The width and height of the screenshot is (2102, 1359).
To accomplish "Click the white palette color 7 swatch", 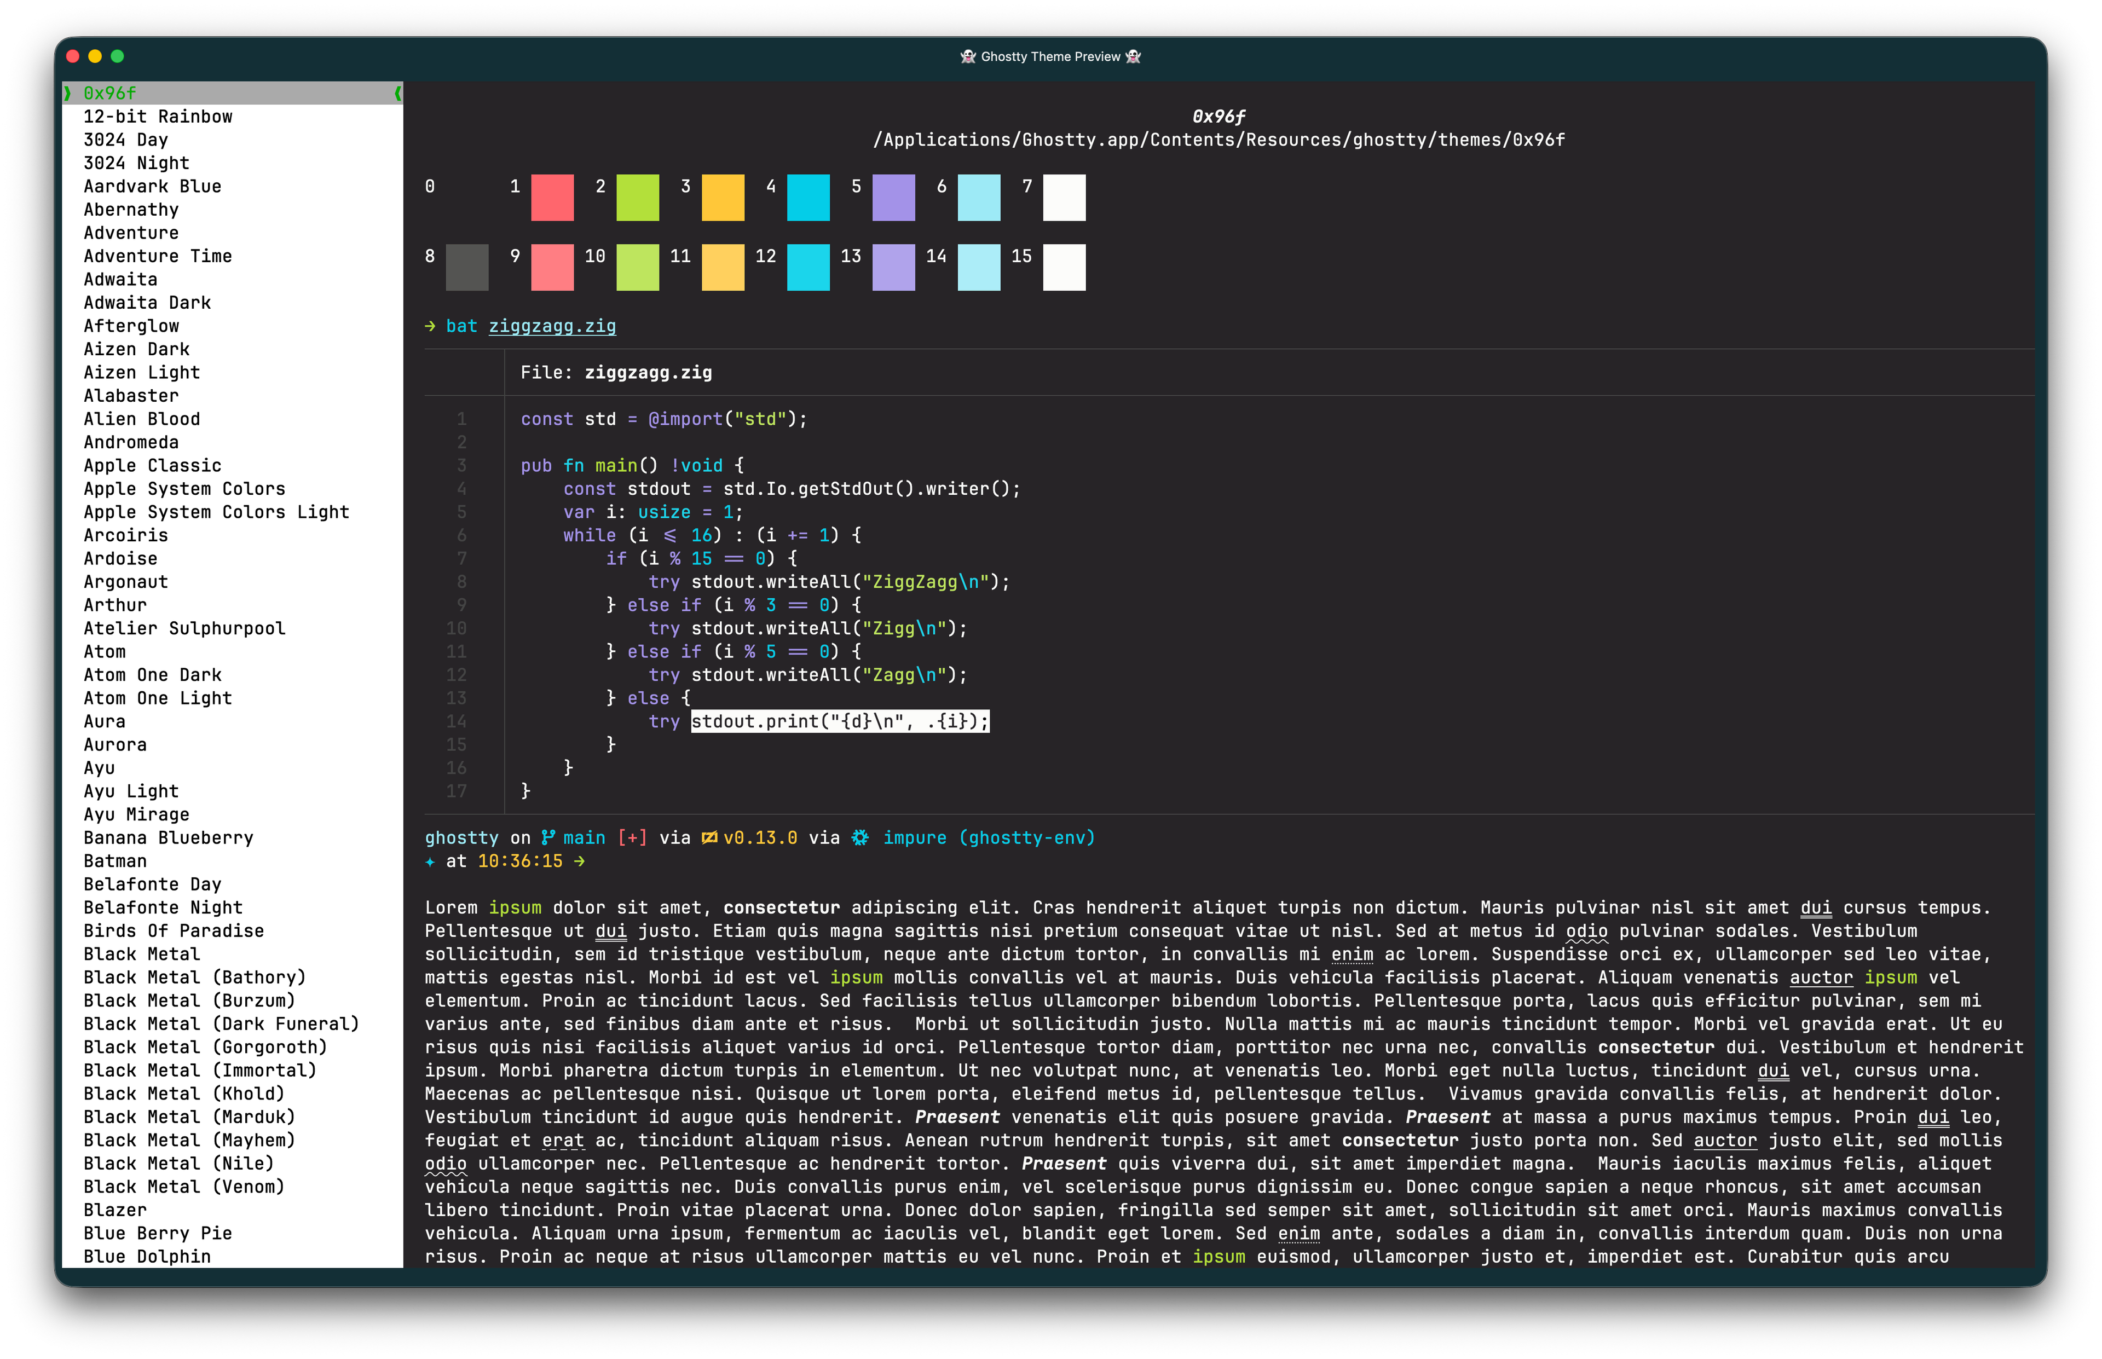I will point(1064,197).
